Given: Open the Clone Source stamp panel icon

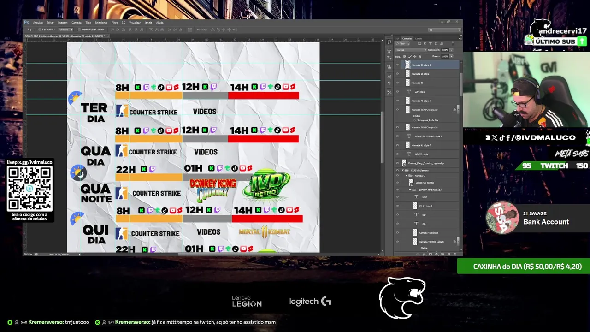Looking at the screenshot, I should (x=389, y=67).
